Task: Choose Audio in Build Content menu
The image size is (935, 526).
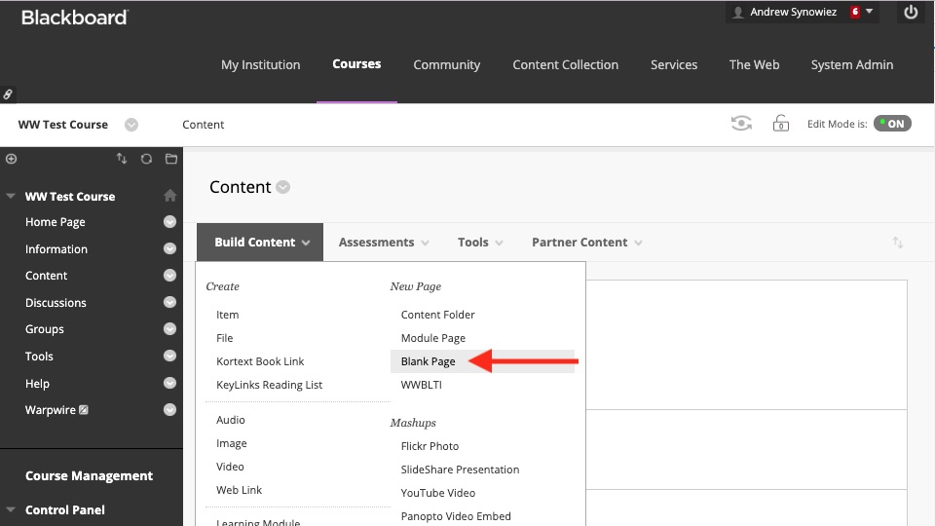Action: click(230, 419)
